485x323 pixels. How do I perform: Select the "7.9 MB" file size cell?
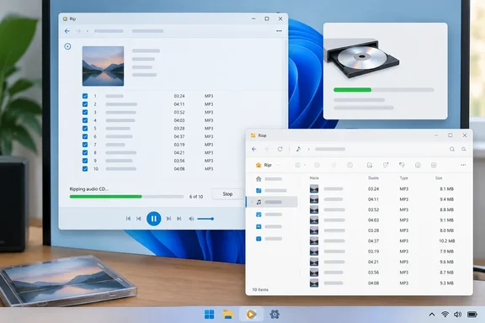pos(446,252)
